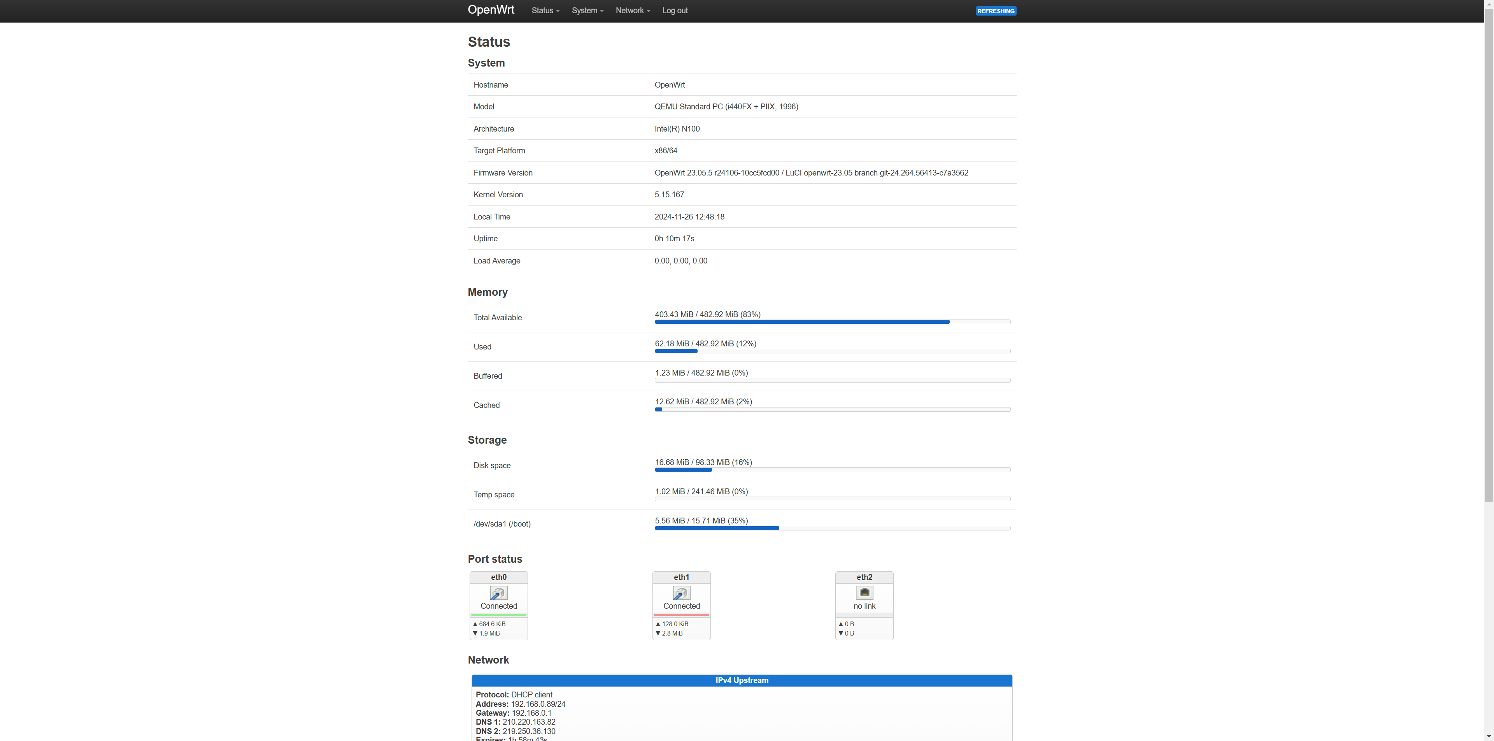Click the address 192.168.0.89/24

click(538, 704)
